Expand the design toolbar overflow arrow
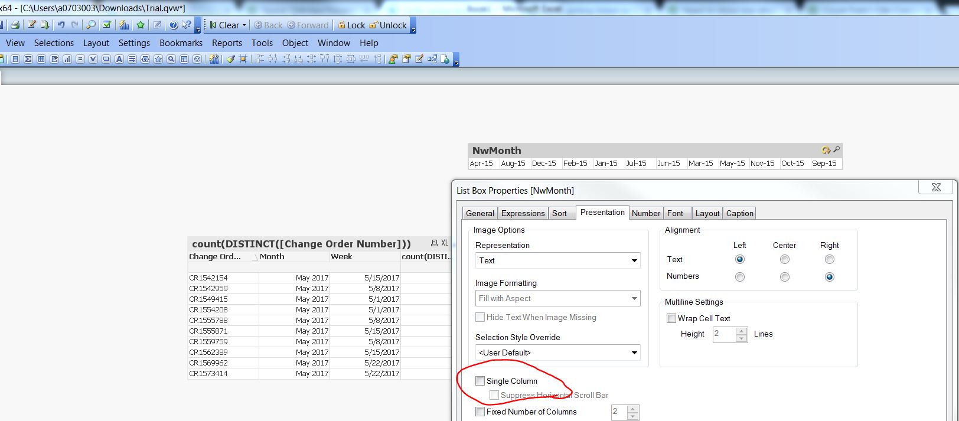Screen dimensions: 959x421 click(456, 60)
